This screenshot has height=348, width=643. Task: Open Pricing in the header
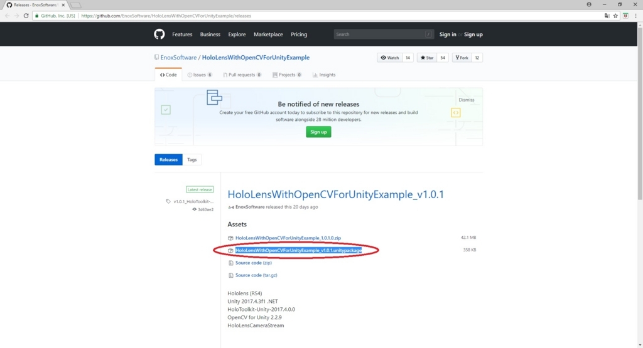(x=299, y=34)
